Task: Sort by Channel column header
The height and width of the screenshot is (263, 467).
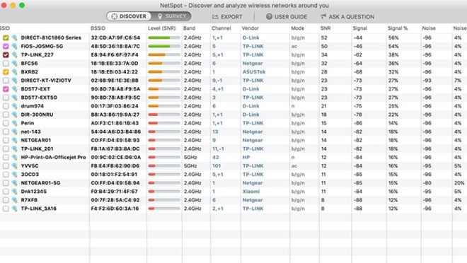Action: pos(221,28)
